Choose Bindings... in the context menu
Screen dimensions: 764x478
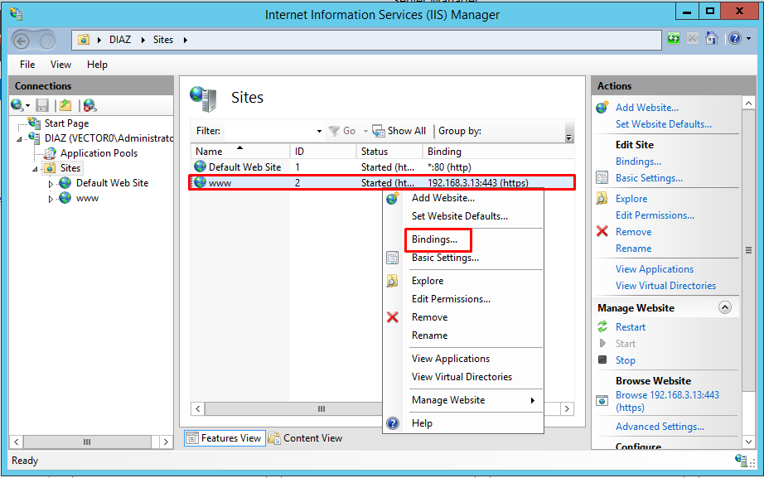pos(435,239)
